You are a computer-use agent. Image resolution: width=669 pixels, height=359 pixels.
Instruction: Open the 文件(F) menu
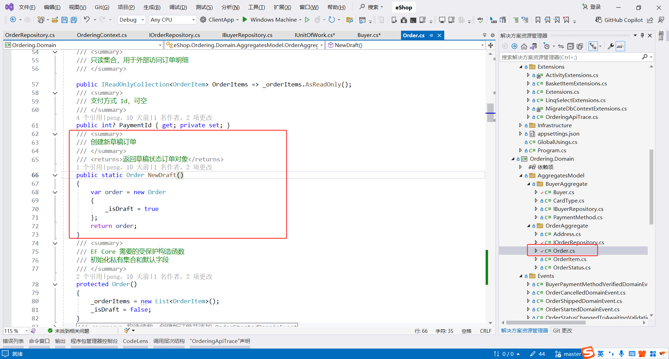click(x=27, y=7)
